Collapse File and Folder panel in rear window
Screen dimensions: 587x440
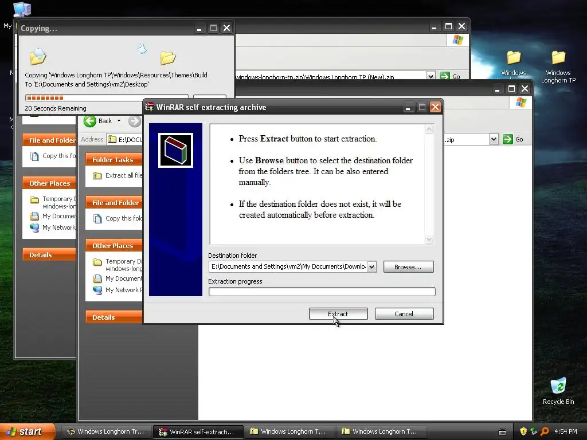[49, 140]
